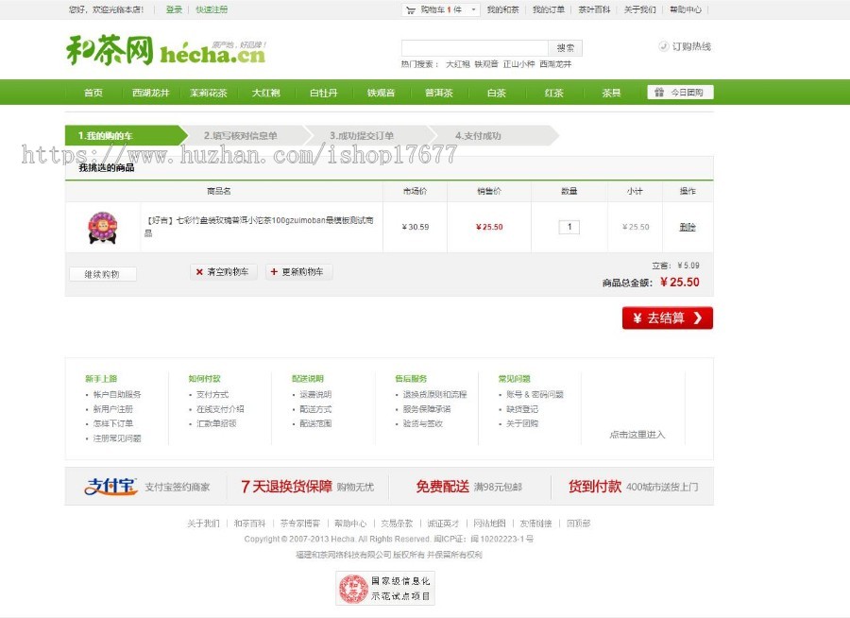Click the 搜索 search button

click(x=566, y=48)
